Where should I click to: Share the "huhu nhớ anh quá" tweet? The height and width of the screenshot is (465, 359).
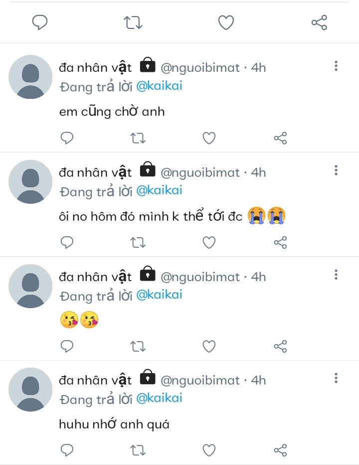280,450
